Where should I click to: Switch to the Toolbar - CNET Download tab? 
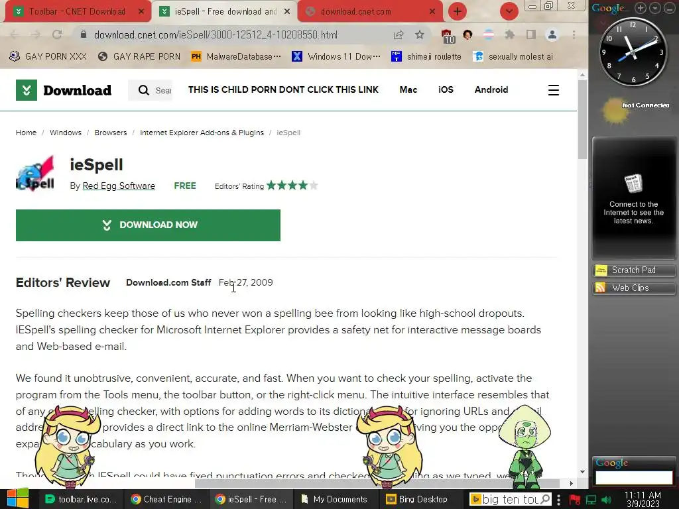click(x=78, y=12)
